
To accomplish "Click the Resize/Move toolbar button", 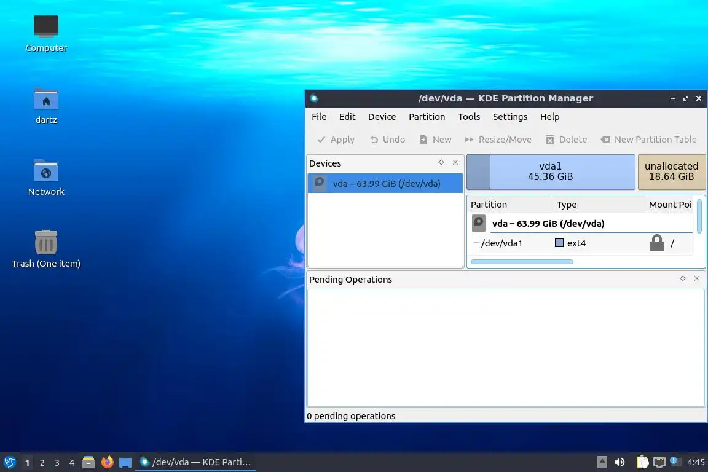I will coord(498,140).
